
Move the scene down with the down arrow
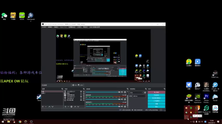point(52,107)
